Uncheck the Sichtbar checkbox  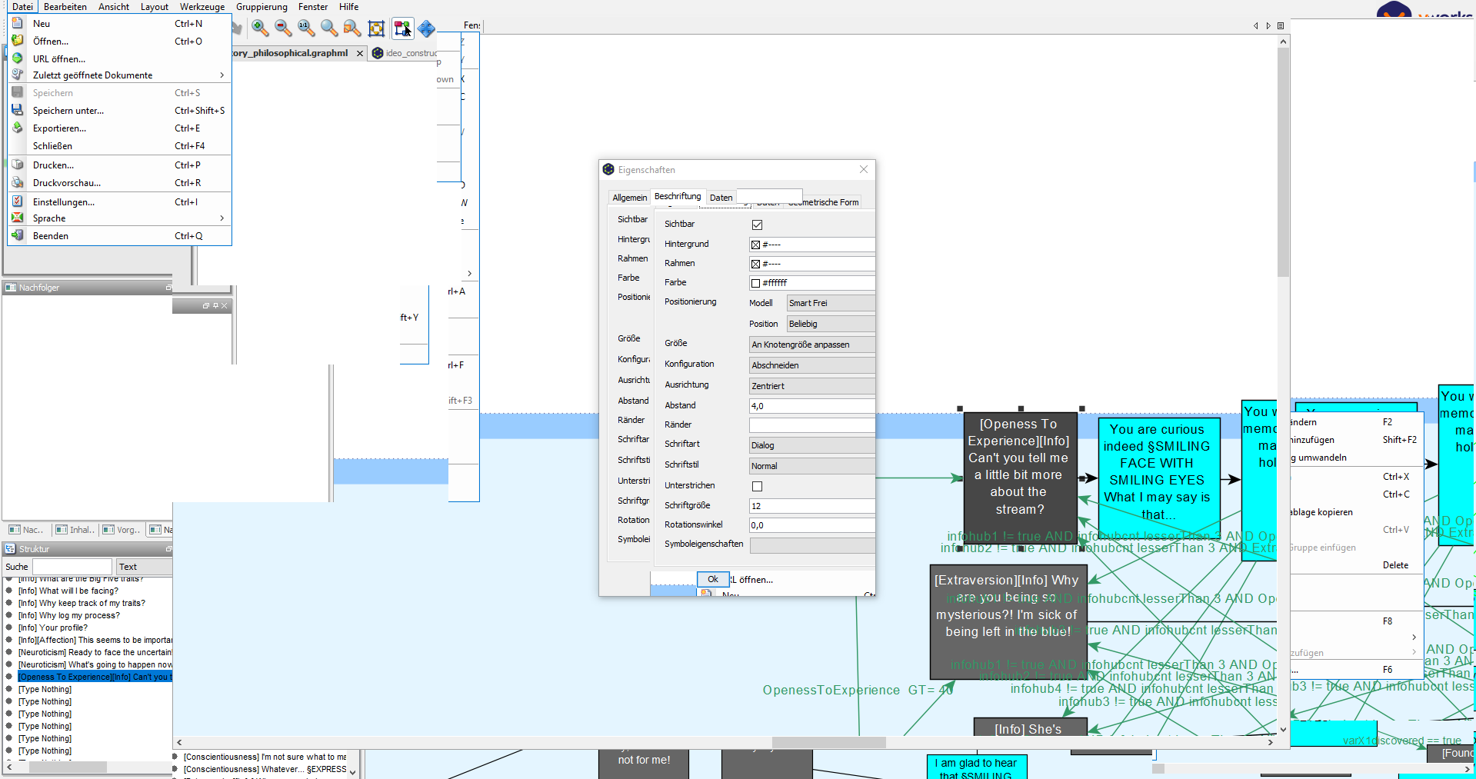click(x=757, y=225)
